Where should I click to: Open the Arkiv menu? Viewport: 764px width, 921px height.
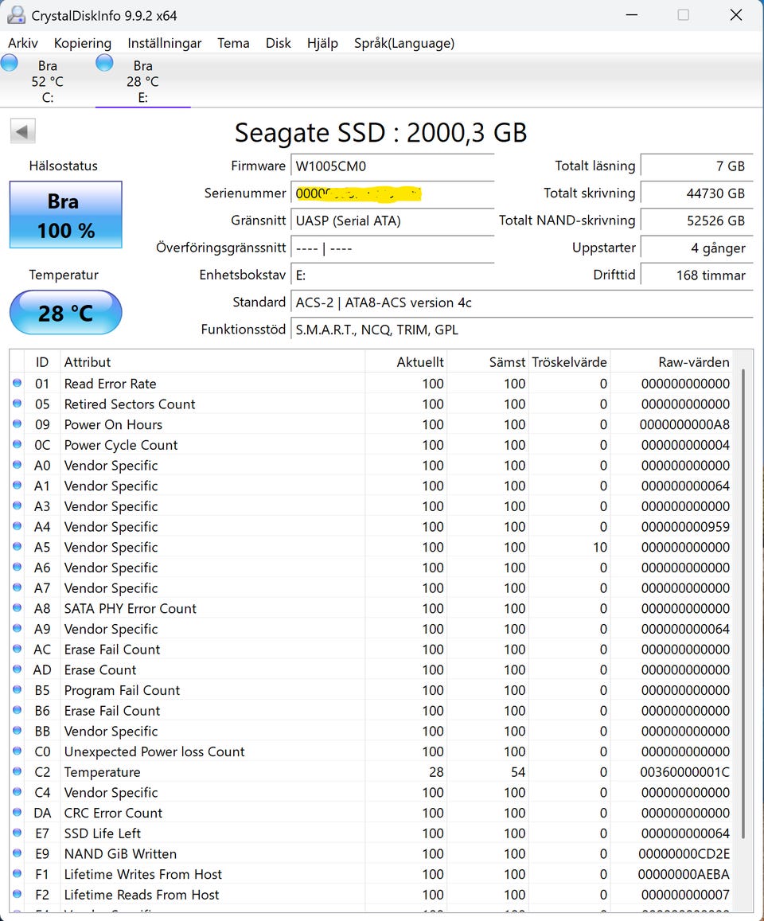[x=23, y=43]
